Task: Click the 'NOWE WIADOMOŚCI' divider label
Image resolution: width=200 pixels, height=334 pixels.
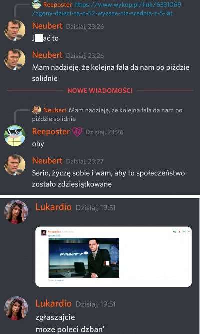Action: coord(100,90)
